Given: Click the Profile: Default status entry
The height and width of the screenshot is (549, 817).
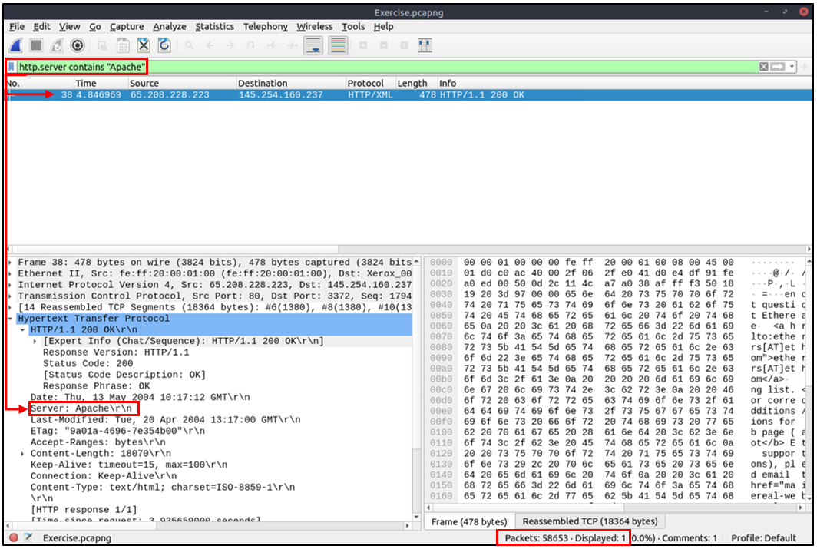Looking at the screenshot, I should coord(763,538).
